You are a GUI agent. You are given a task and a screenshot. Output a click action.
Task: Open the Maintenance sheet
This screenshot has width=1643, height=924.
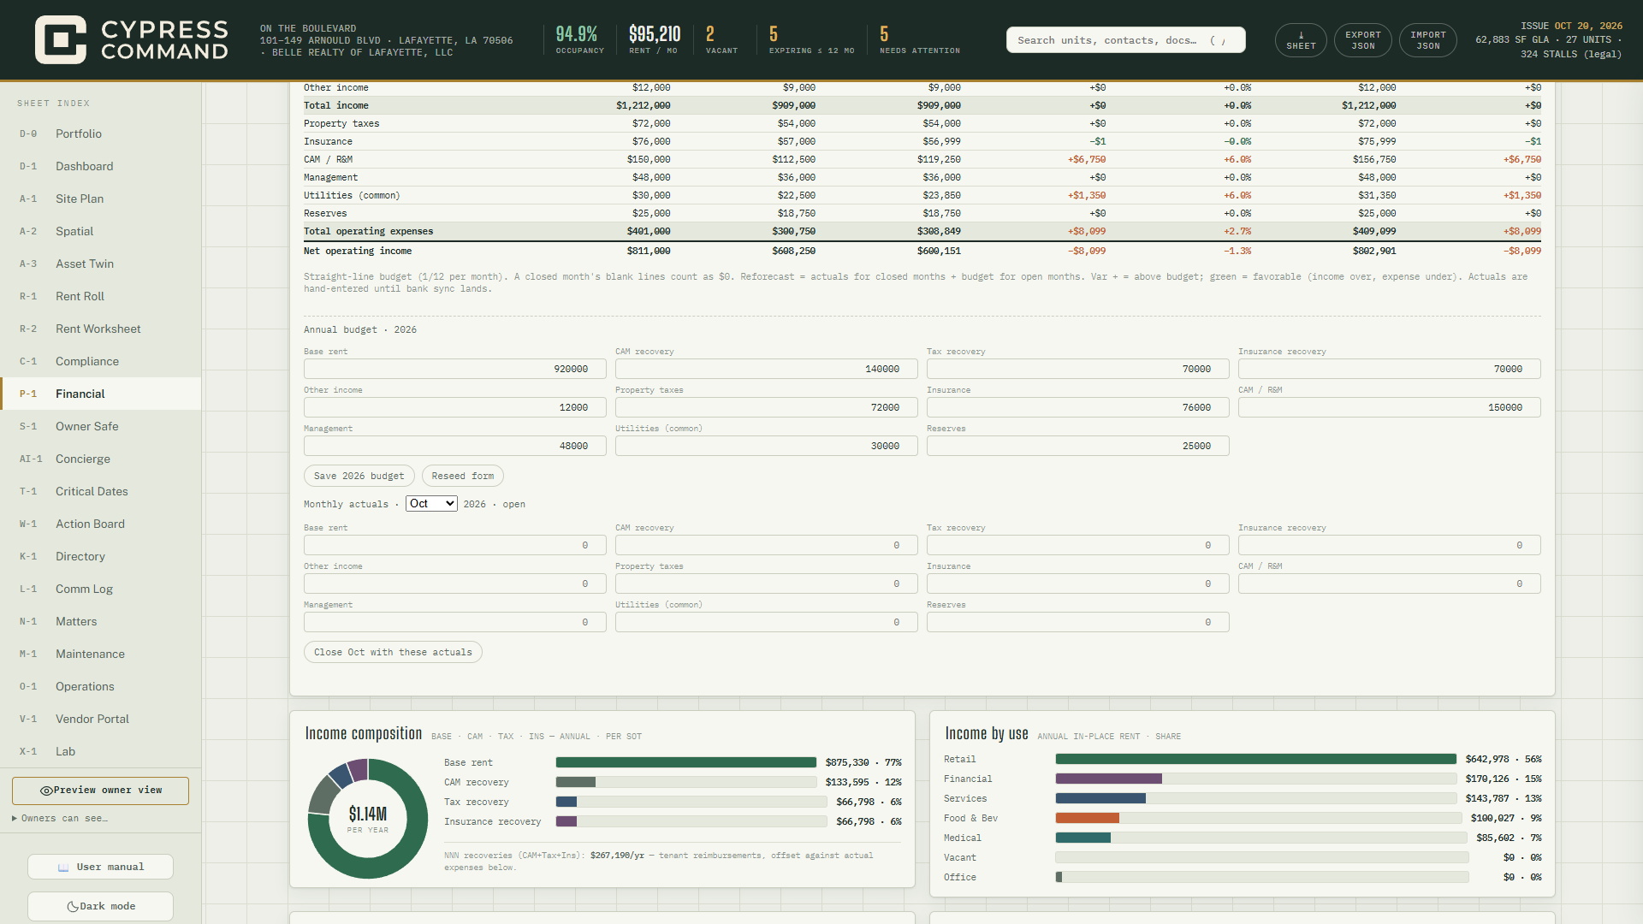coord(101,654)
